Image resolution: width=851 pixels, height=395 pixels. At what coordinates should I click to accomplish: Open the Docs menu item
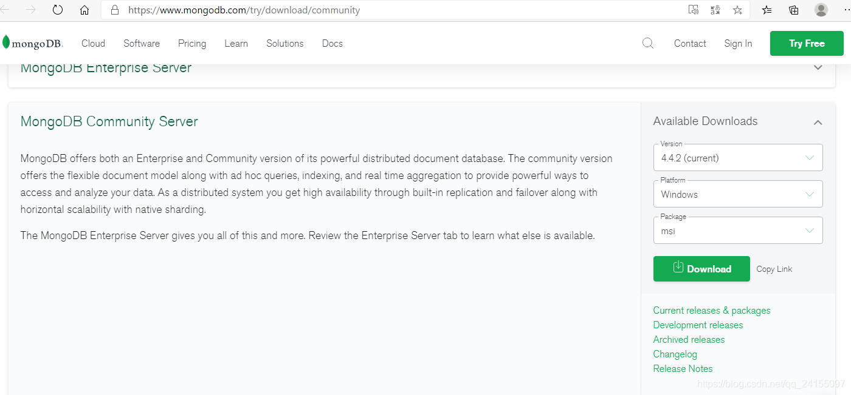click(332, 44)
